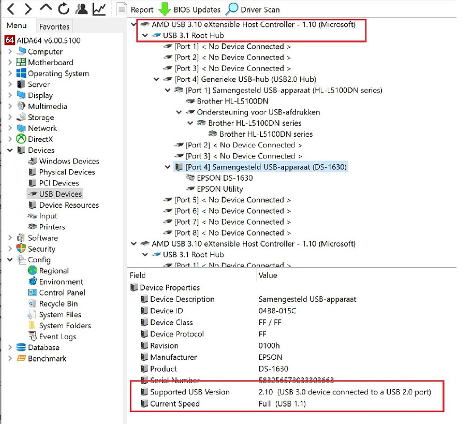Expand the Database tree node
The height and width of the screenshot is (424, 472).
click(10, 347)
